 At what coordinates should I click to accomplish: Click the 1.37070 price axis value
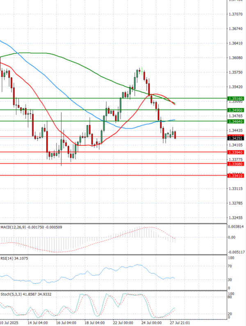(x=236, y=14)
